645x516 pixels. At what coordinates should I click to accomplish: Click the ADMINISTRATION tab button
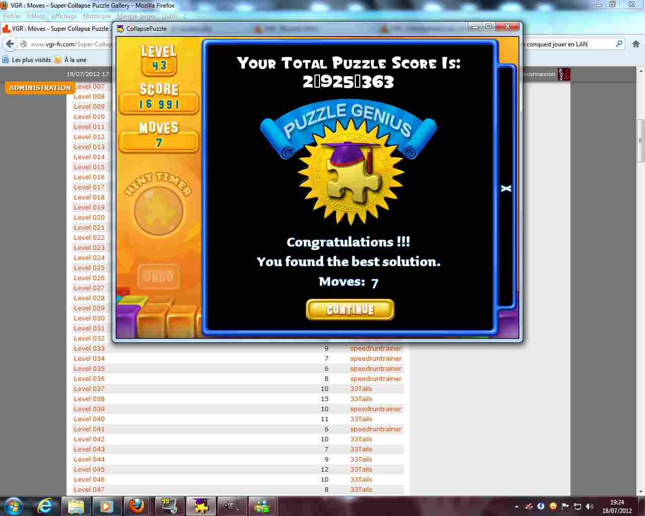point(40,88)
